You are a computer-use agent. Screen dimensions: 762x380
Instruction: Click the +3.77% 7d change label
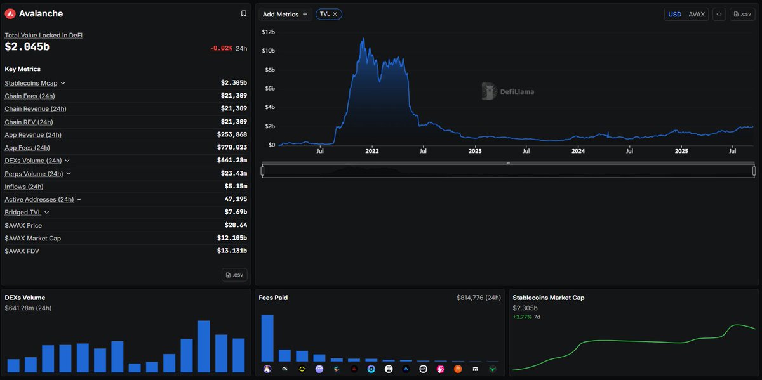tap(526, 317)
